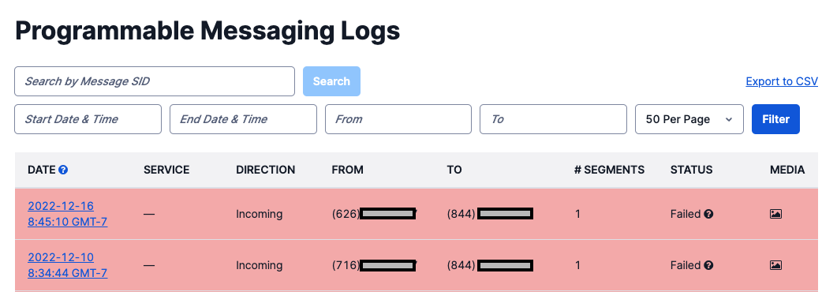
Task: View media icon for 2022-12-16 message
Action: pos(776,214)
